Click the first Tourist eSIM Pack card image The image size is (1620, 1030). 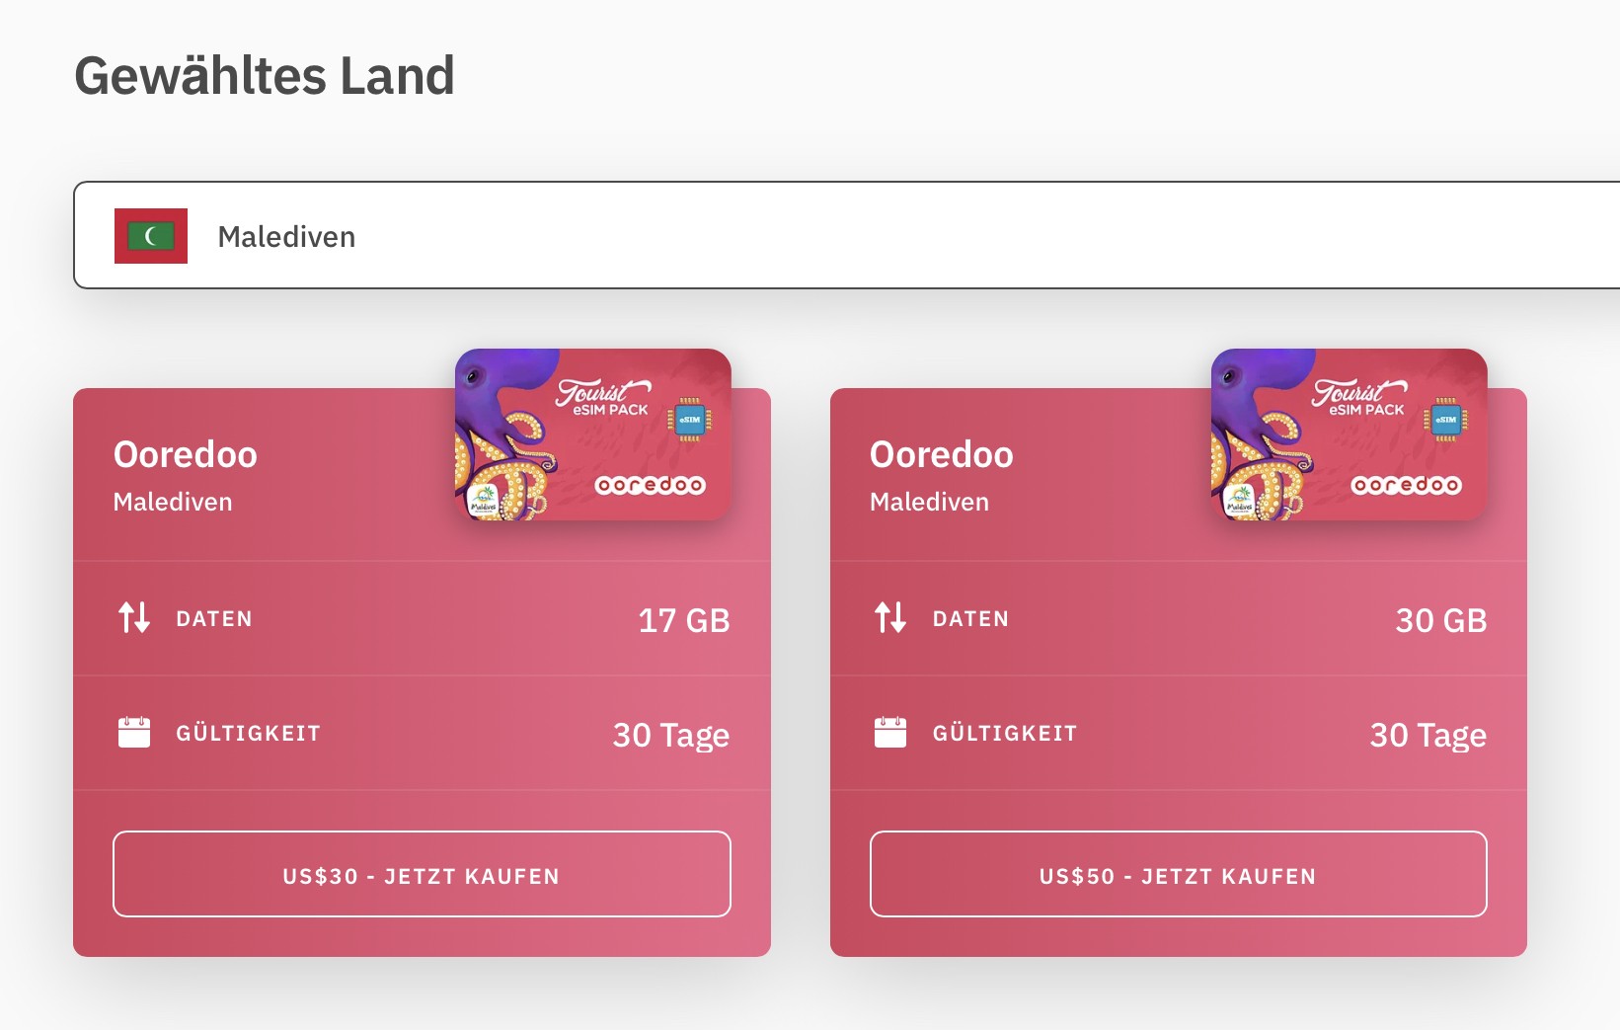592,435
